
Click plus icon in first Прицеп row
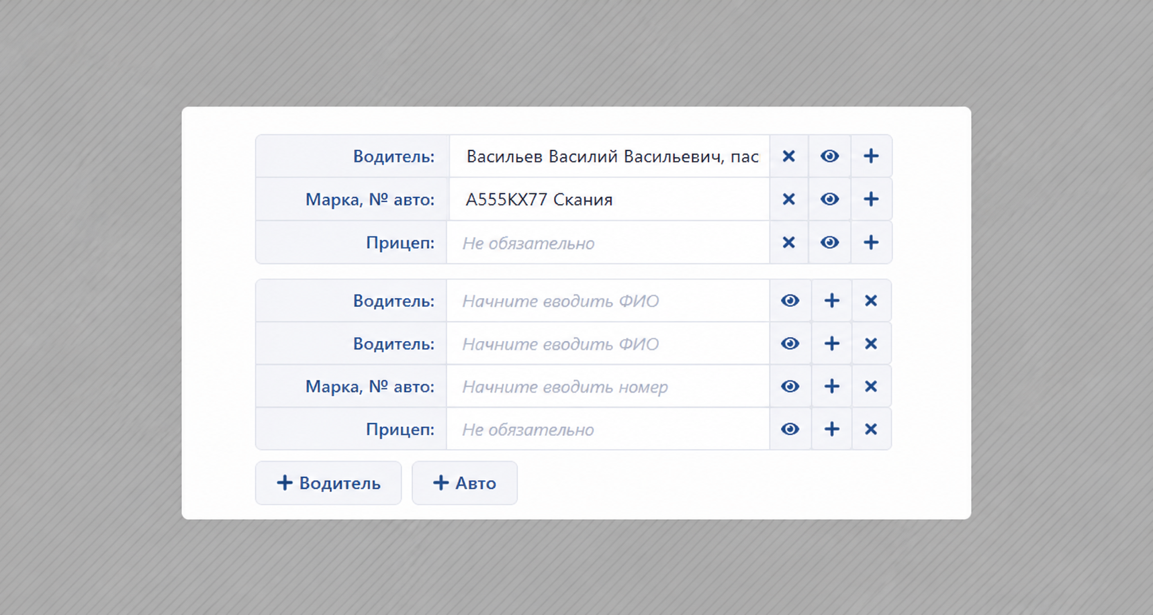(x=872, y=242)
